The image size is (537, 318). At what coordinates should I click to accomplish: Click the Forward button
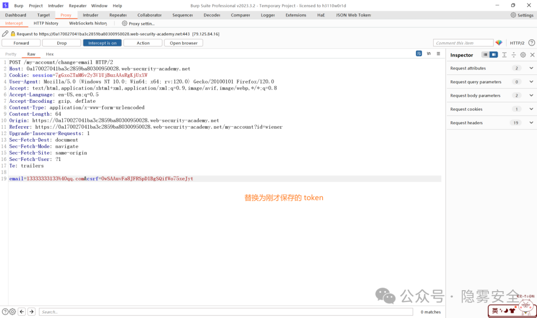pos(21,43)
